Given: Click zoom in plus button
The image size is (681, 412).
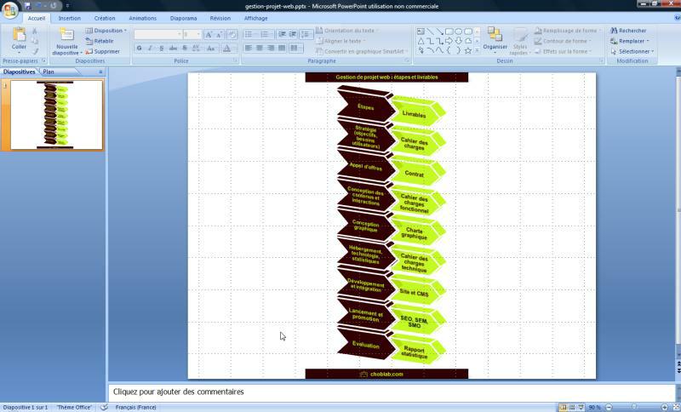Looking at the screenshot, I should coord(665,407).
